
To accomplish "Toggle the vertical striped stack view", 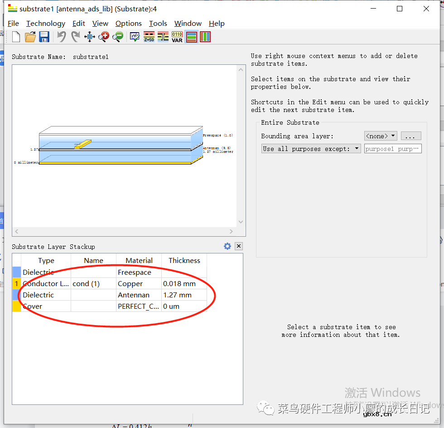I will tap(205, 37).
